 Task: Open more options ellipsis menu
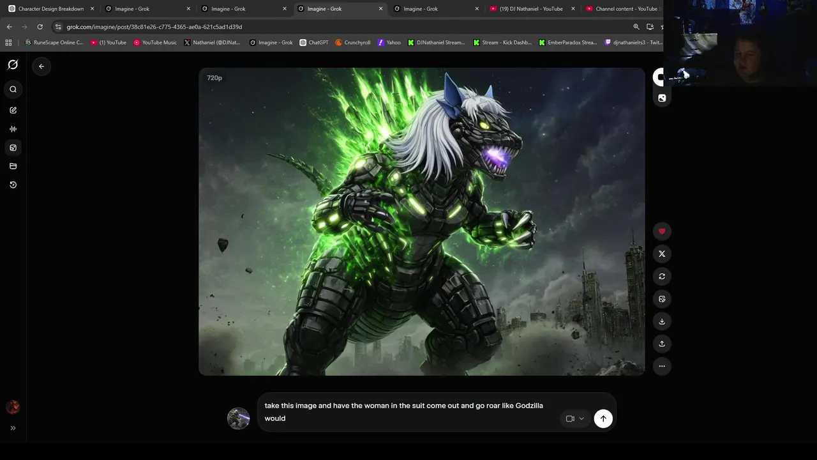[x=662, y=366]
